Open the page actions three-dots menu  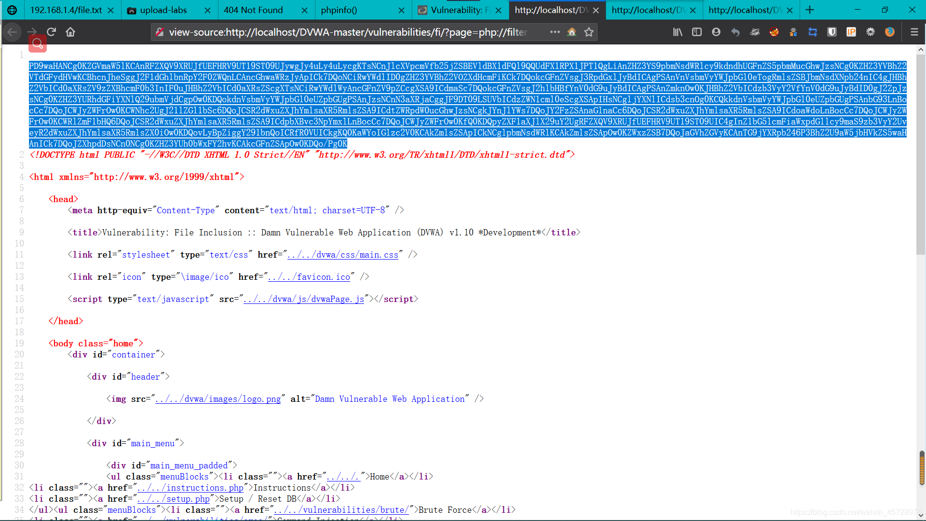(555, 32)
